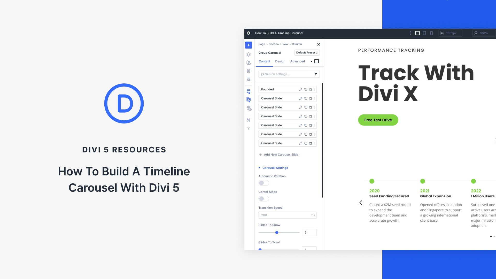The image size is (496, 279).
Task: Switch preview to tablet view
Action: (424, 33)
